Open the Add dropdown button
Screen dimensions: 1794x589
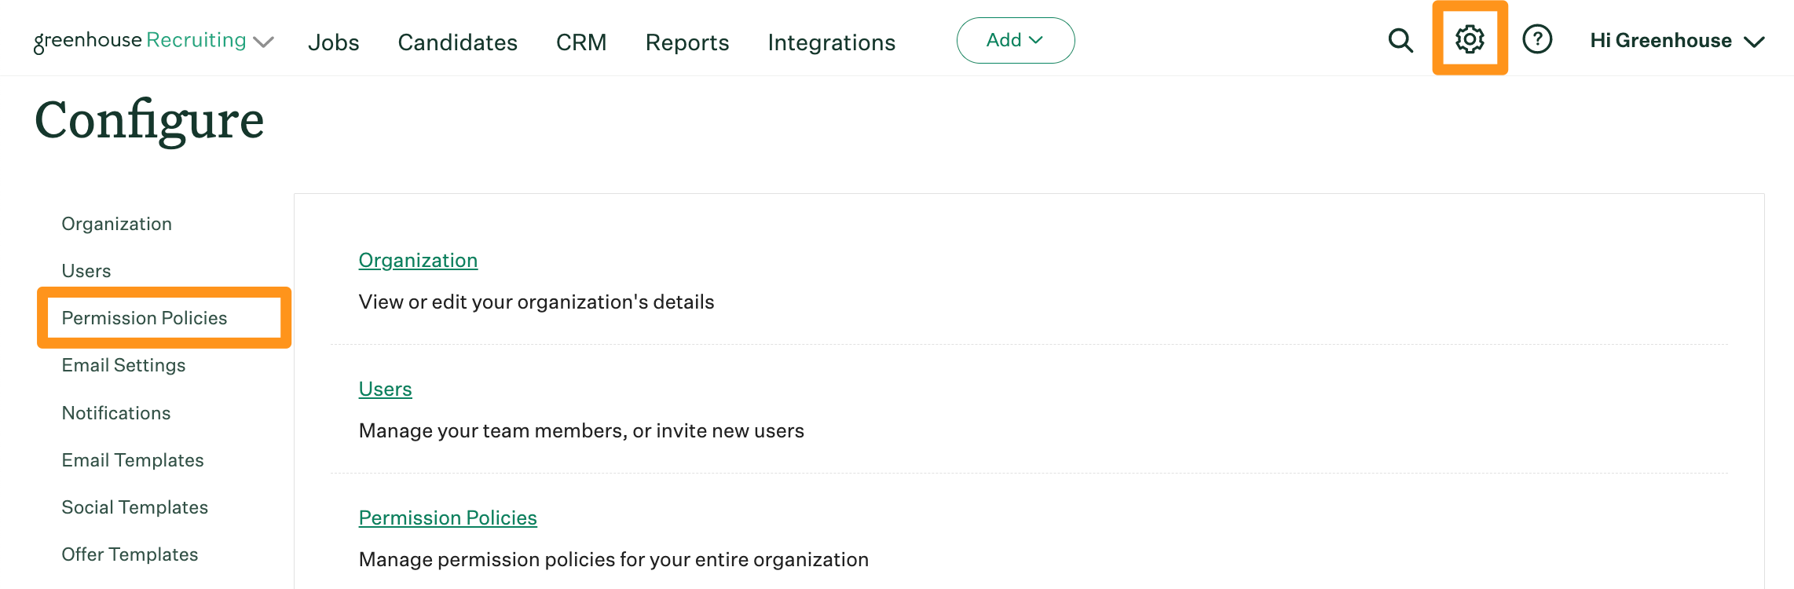click(x=1016, y=40)
